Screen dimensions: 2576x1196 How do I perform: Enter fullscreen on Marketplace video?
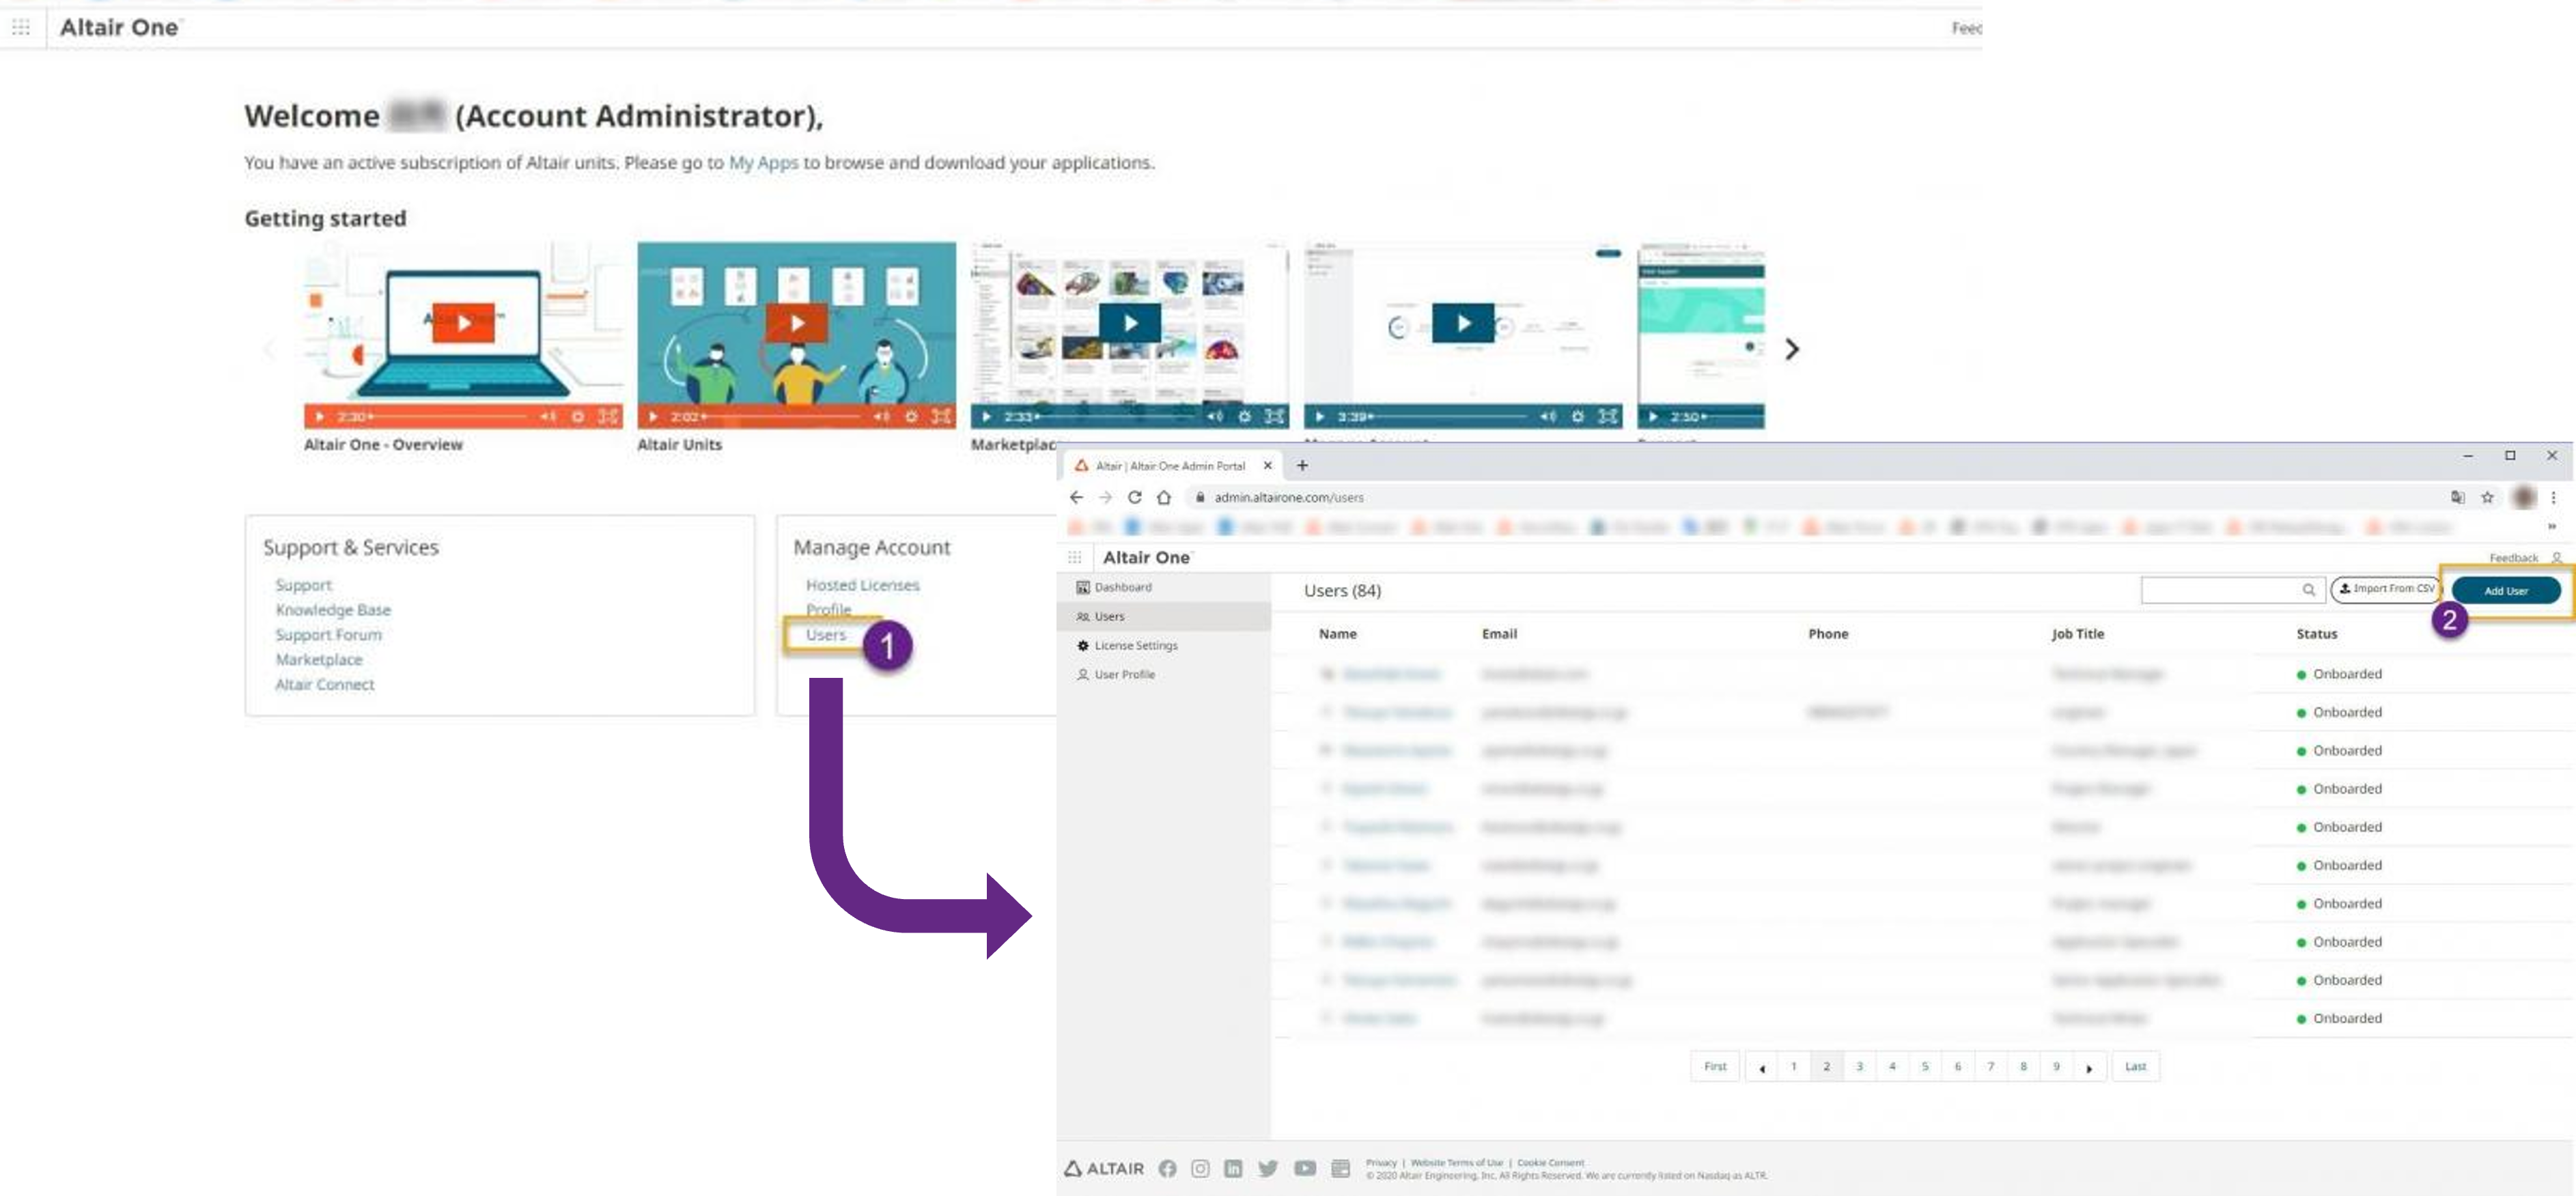pos(1274,416)
